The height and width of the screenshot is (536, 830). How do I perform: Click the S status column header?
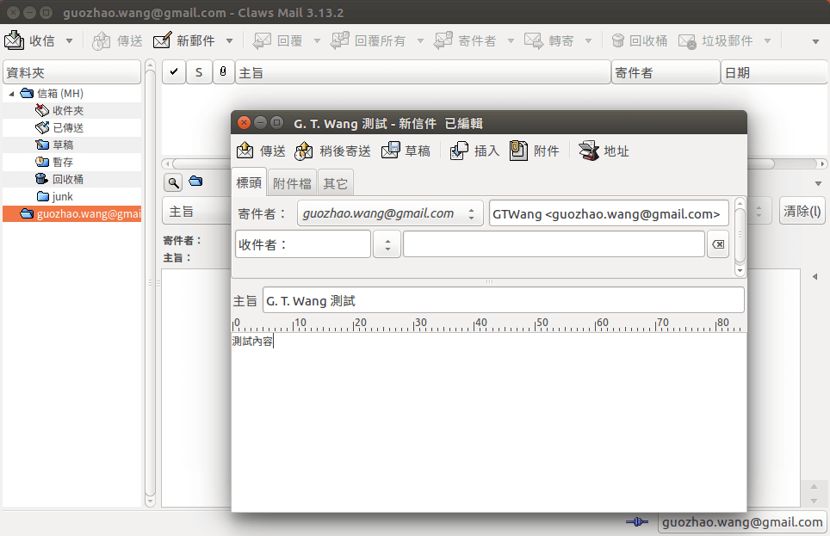coord(199,71)
